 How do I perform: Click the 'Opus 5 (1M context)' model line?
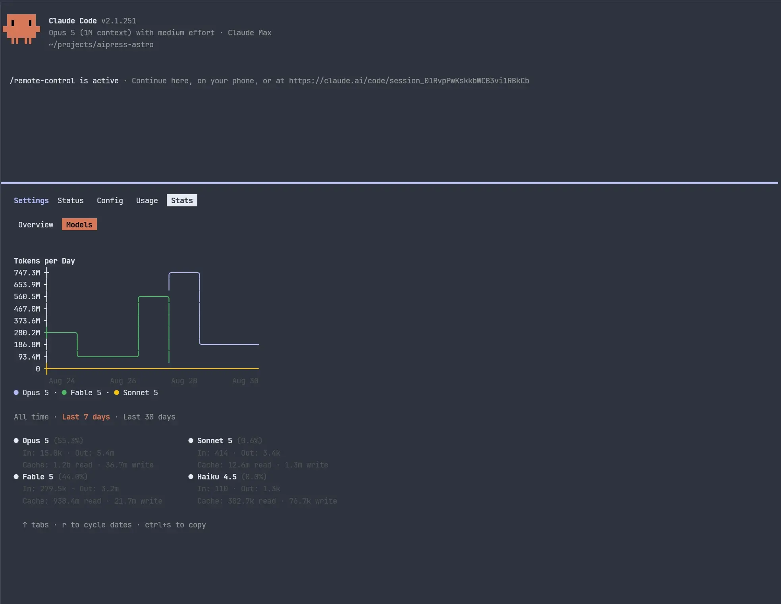160,33
